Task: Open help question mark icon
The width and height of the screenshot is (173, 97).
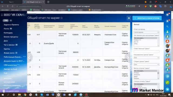Action: (x=167, y=15)
